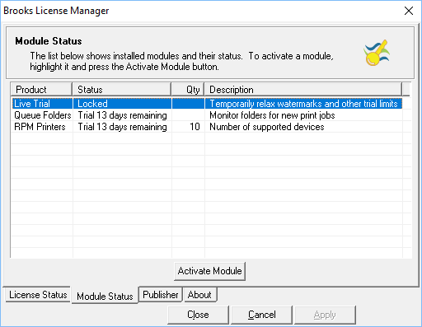This screenshot has width=422, height=327.
Task: Sort by the Description column header
Action: 303,90
